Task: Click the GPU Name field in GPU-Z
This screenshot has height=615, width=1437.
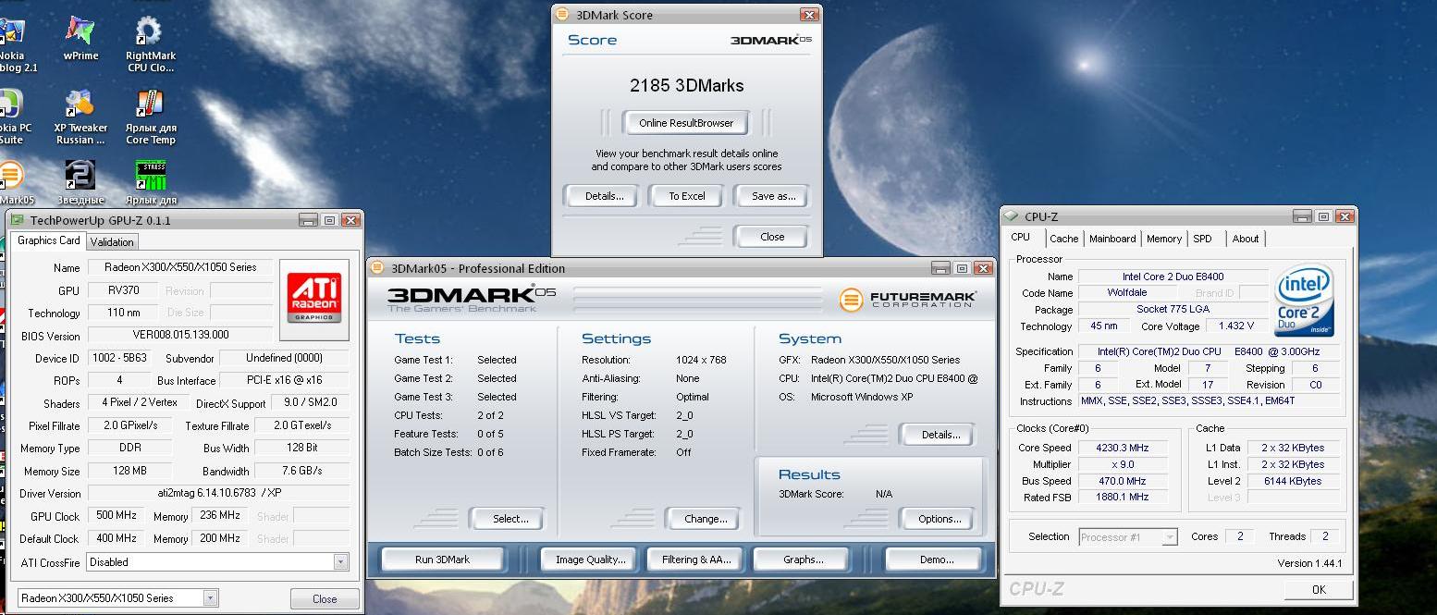Action: [181, 267]
